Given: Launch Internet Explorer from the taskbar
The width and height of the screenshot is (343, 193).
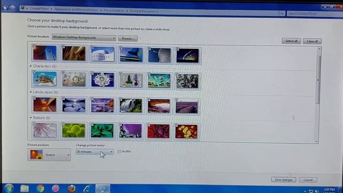Looking at the screenshot, I should coord(87,188).
